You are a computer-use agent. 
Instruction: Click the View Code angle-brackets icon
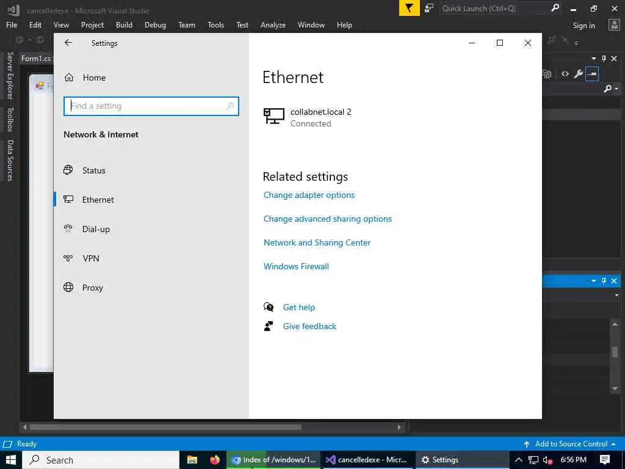[565, 74]
